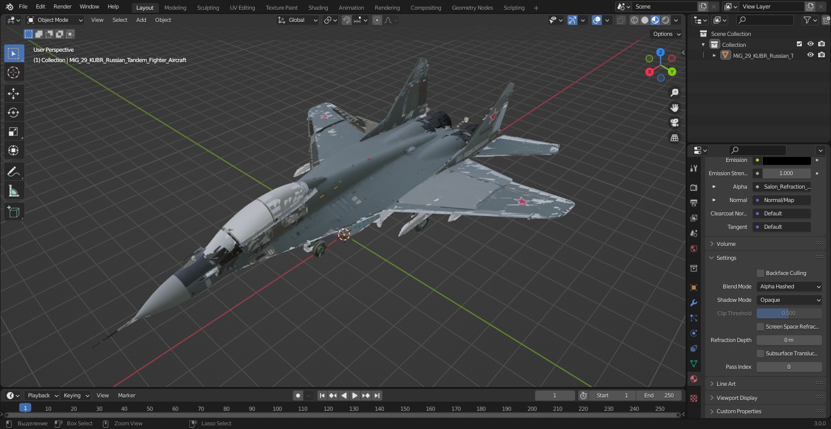This screenshot has width=831, height=429.
Task: Click the viewport Options button
Action: click(667, 34)
